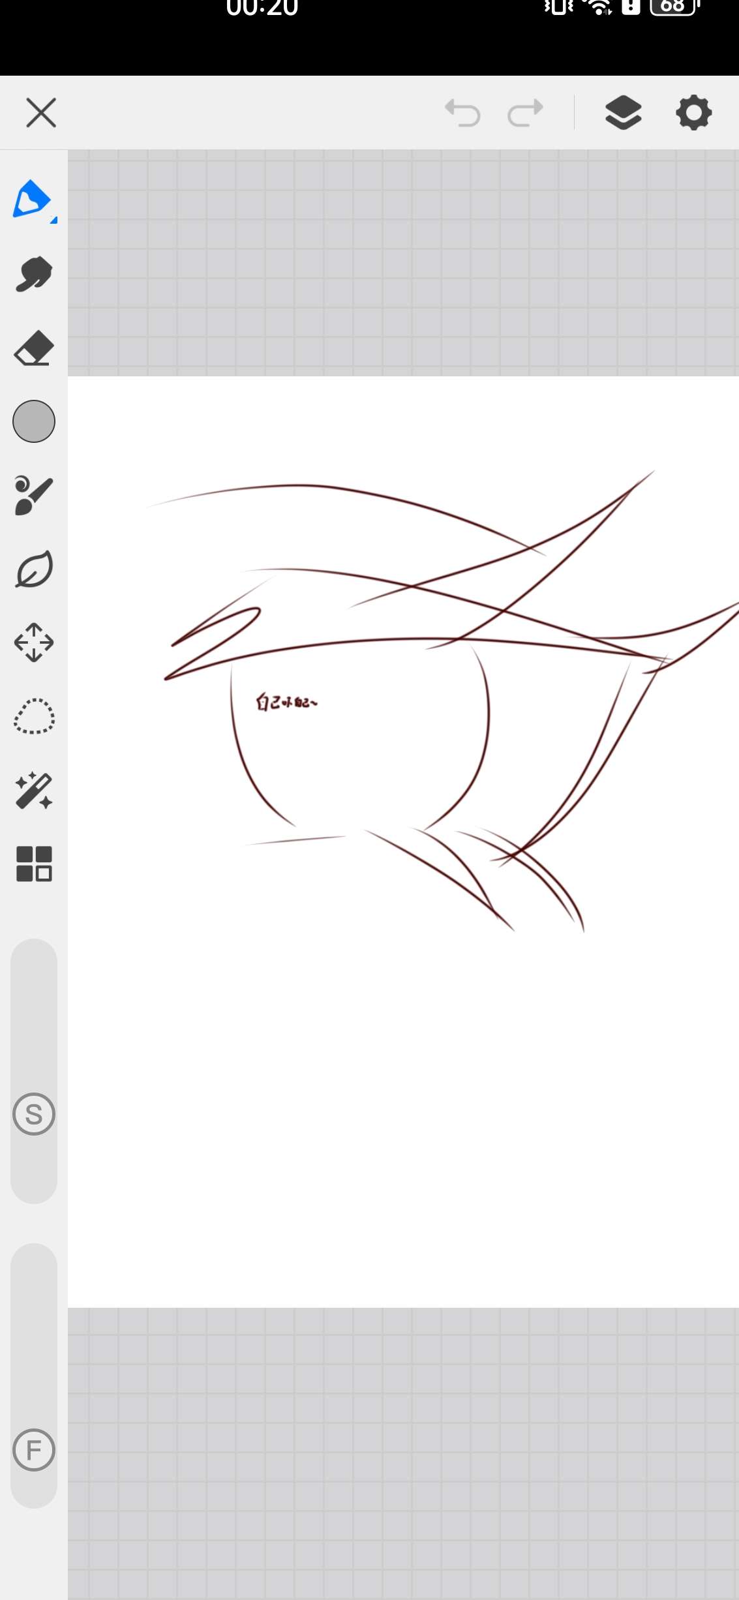Tap the F slider handle
The width and height of the screenshot is (739, 1600).
tap(34, 1449)
